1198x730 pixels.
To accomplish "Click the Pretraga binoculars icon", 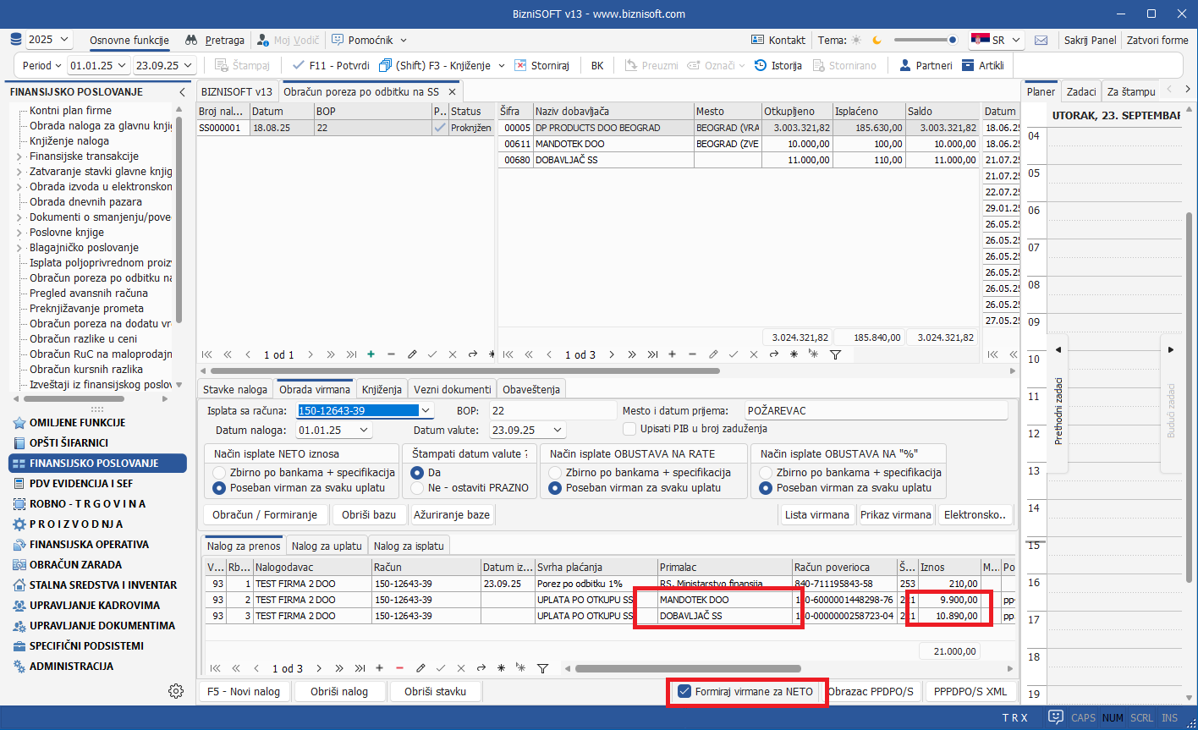I will pyautogui.click(x=191, y=40).
